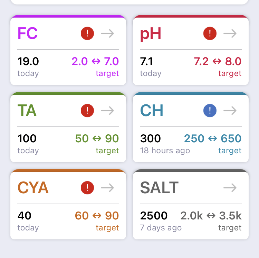
Task: Tap the CYA reading value 40
Action: pos(25,216)
